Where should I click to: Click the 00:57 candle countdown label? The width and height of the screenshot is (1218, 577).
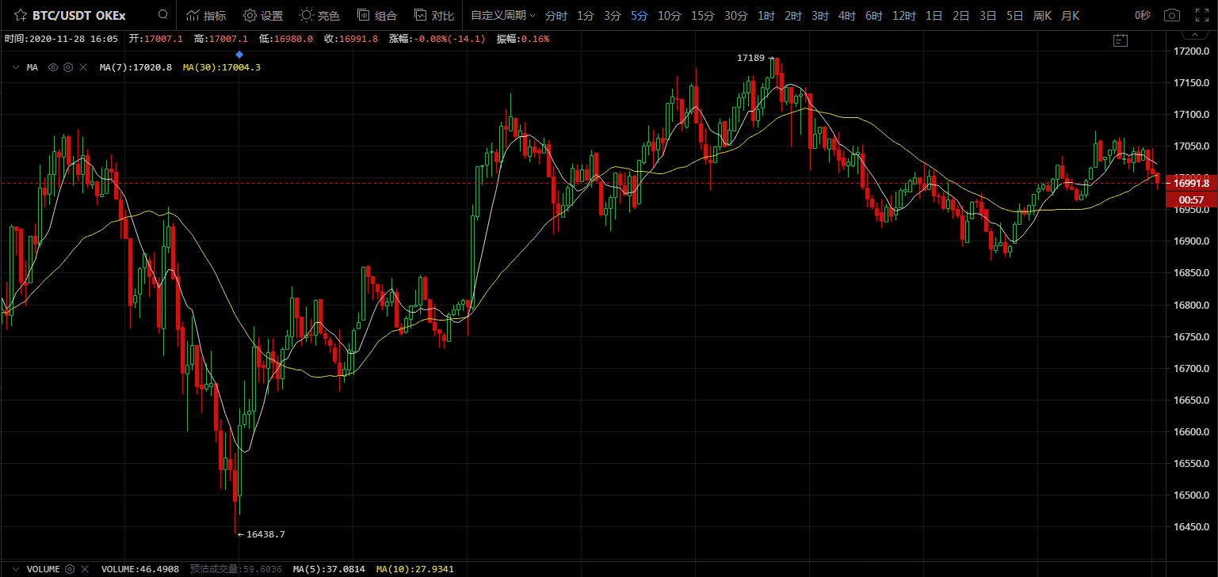click(x=1192, y=199)
